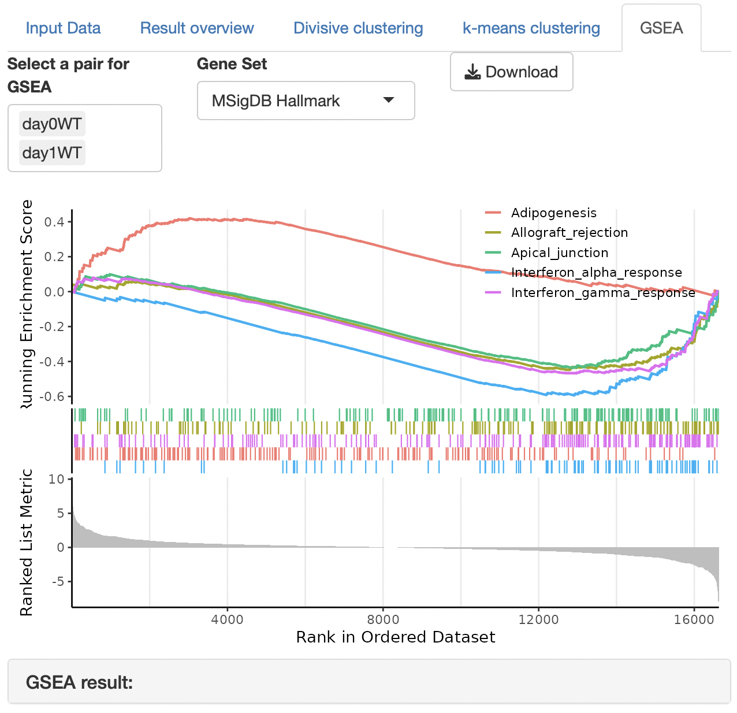Click the Adipogenesis legend label text
Viewport: 737px width, 713px height.
553,213
